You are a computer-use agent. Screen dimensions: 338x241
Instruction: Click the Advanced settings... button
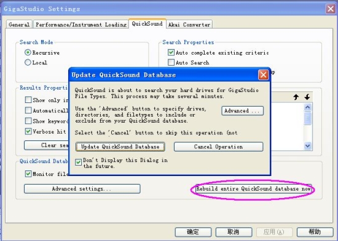click(82, 189)
